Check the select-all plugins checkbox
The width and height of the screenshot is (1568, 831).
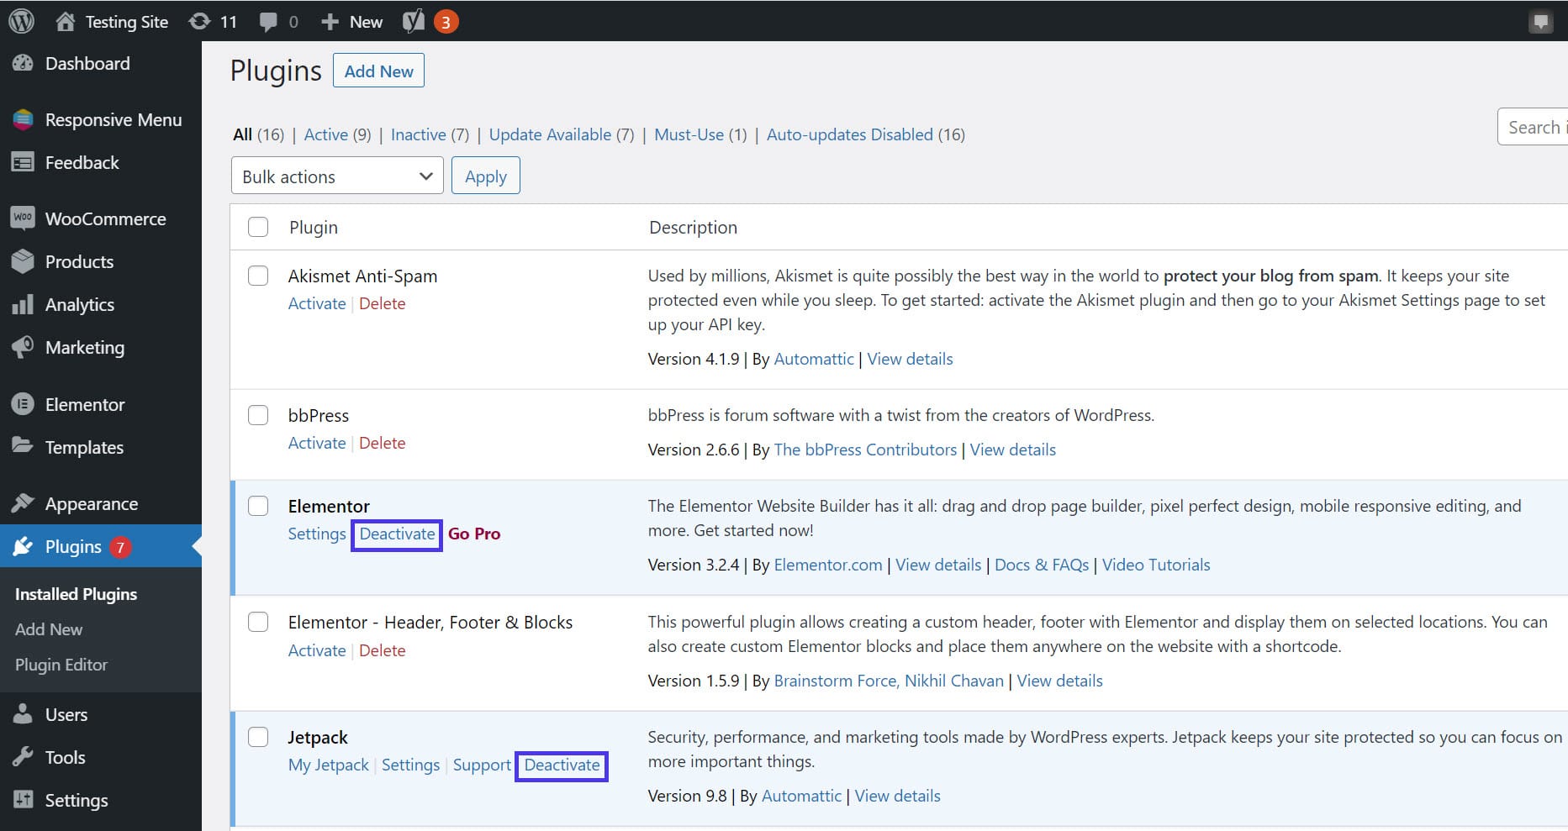click(x=257, y=227)
